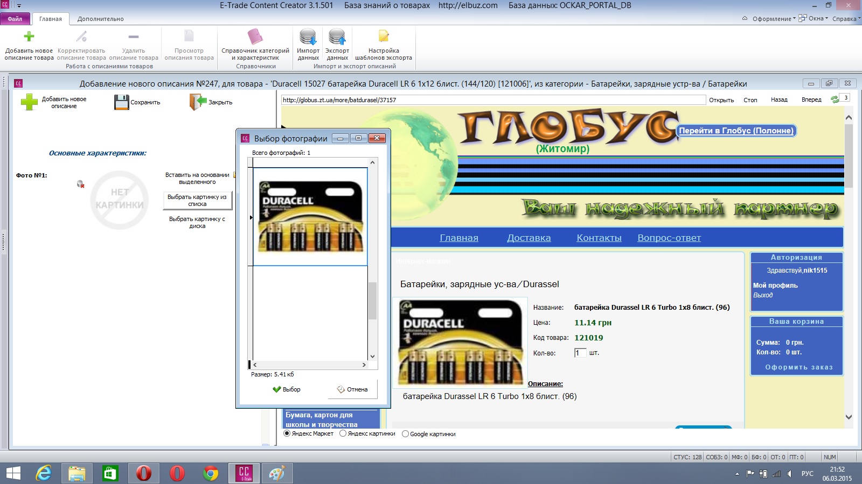The height and width of the screenshot is (484, 862).
Task: Click the power/battery tray icon
Action: pyautogui.click(x=763, y=474)
